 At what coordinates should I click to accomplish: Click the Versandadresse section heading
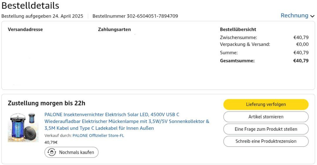pos(25,29)
